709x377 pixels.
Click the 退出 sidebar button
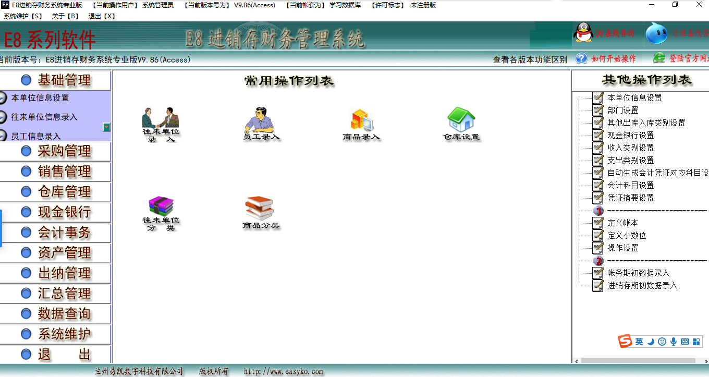coord(55,355)
